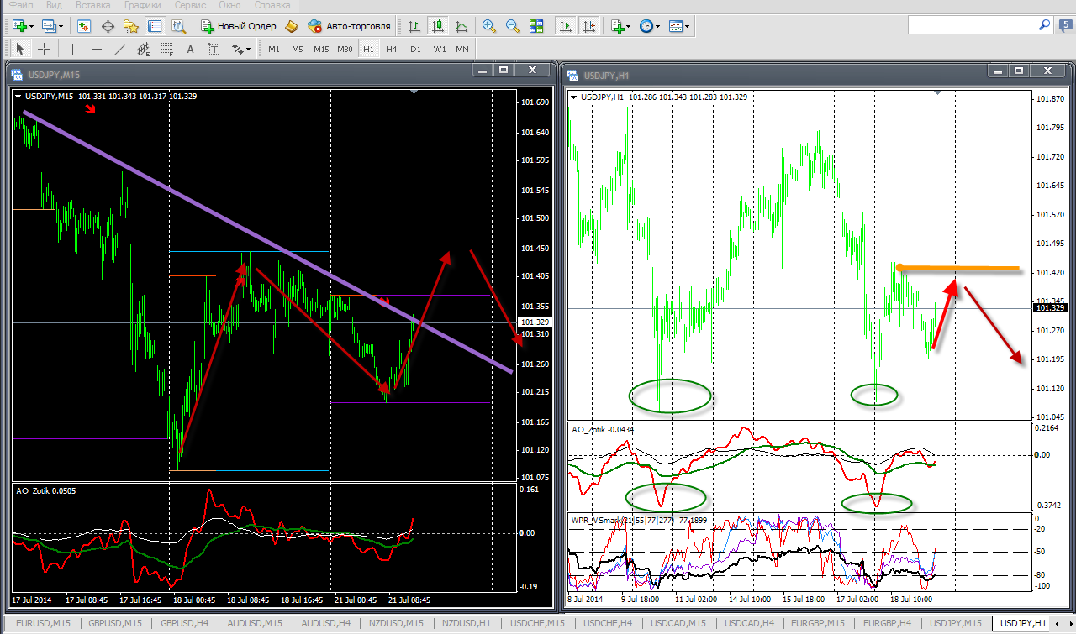The width and height of the screenshot is (1076, 634).
Task: Toggle the Terminal panel icon
Action: pos(155,26)
